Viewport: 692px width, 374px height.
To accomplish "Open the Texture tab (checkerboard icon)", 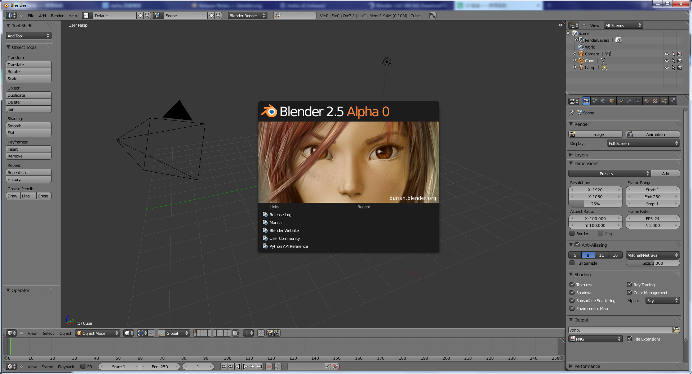I will coord(655,101).
